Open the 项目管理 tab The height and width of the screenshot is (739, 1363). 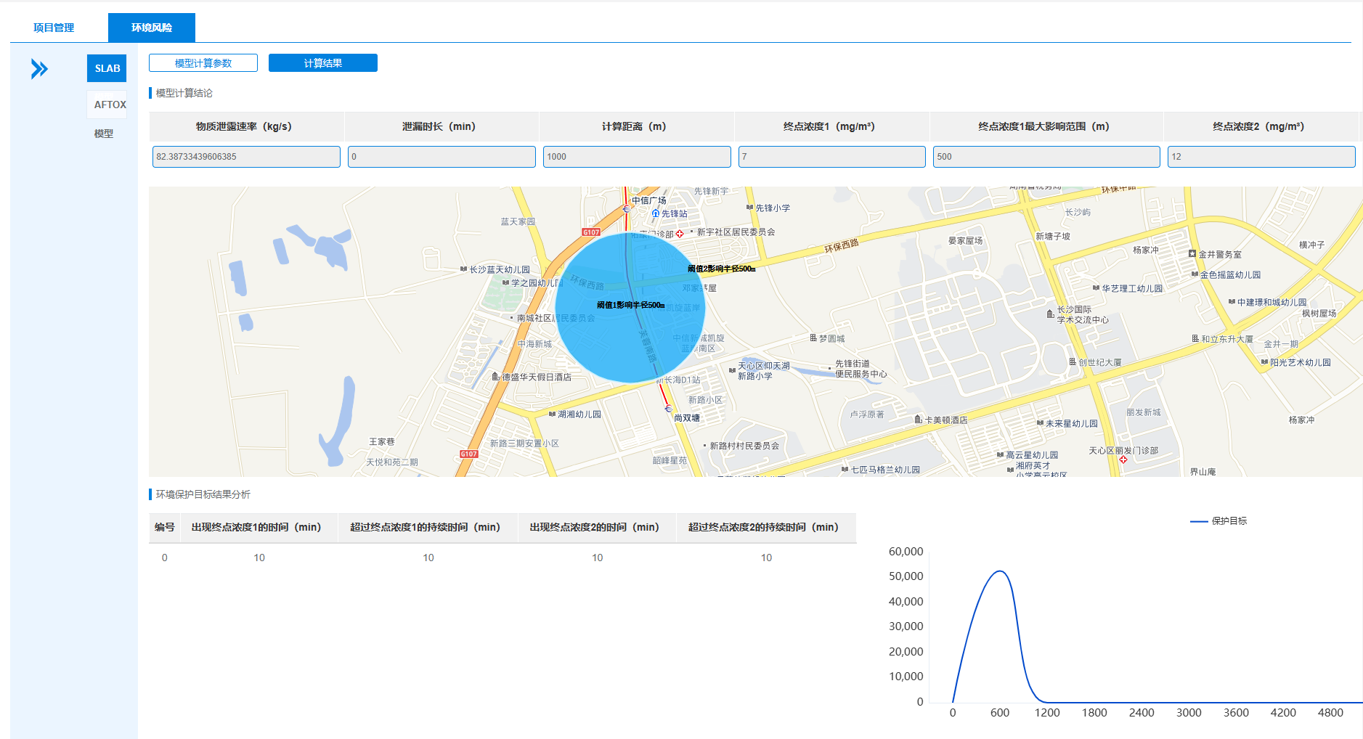tap(54, 28)
